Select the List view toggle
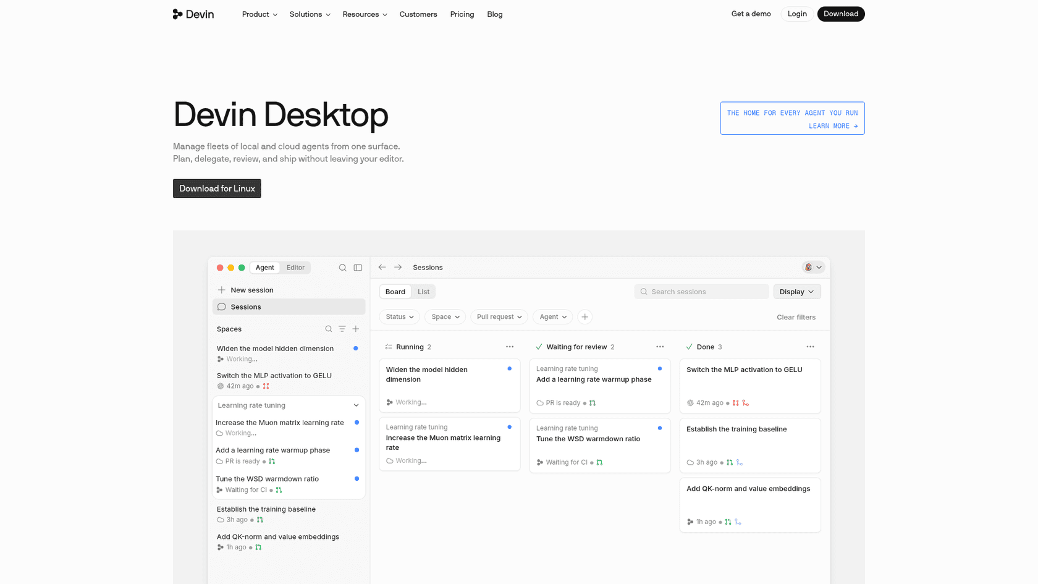 (x=423, y=292)
